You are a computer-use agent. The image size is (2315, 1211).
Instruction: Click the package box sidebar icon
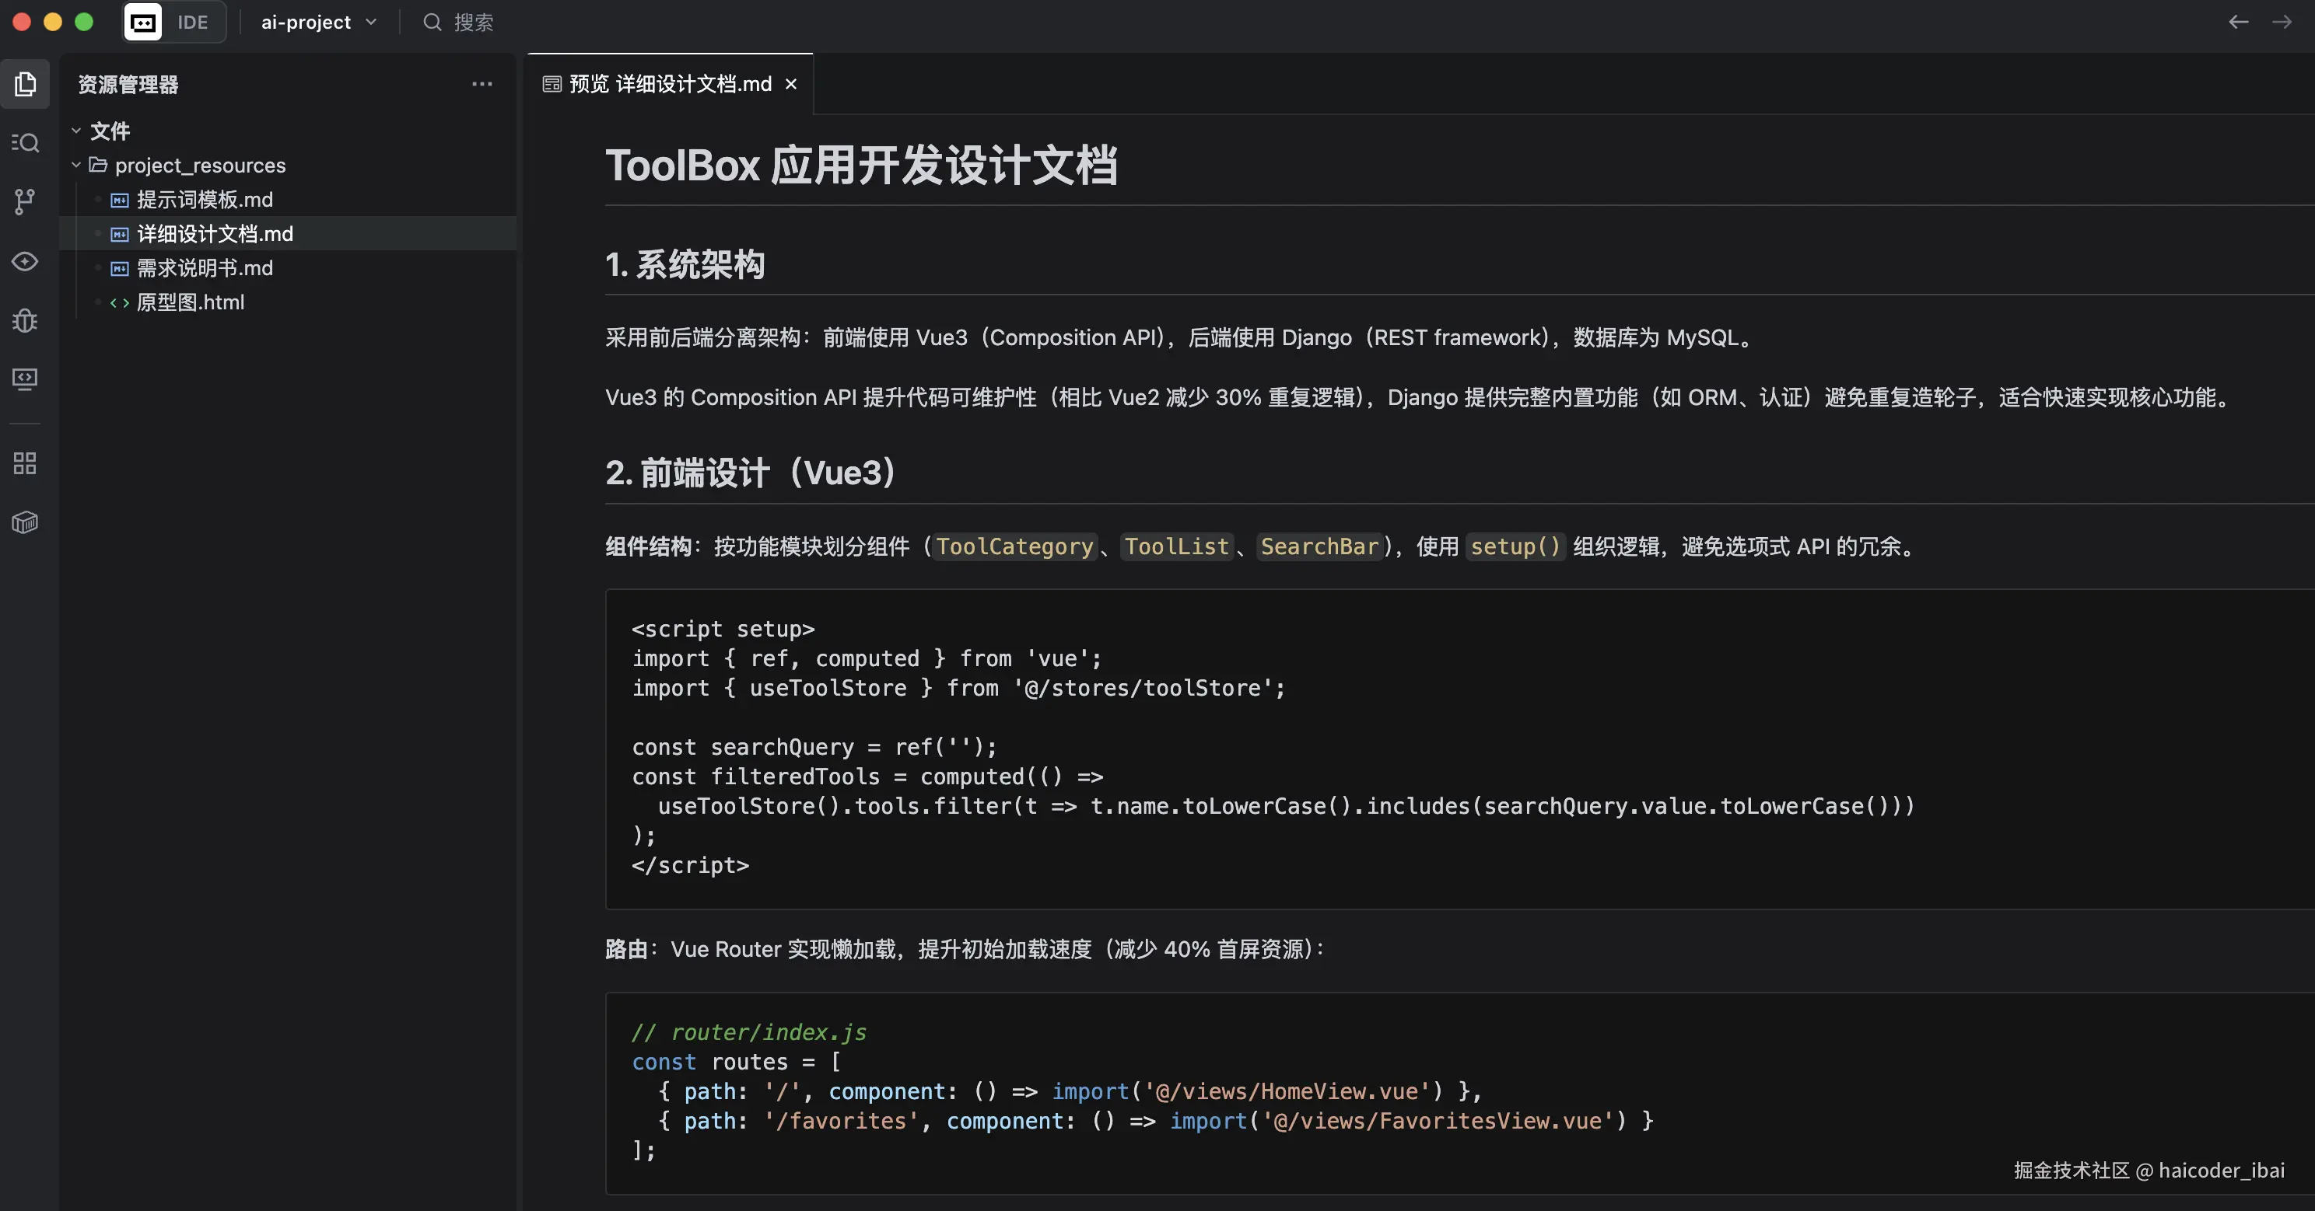point(25,522)
